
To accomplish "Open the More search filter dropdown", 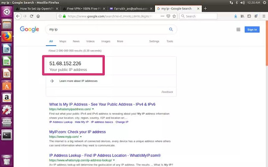I will [120, 41].
